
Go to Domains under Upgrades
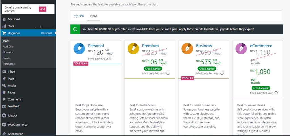point(8,52)
